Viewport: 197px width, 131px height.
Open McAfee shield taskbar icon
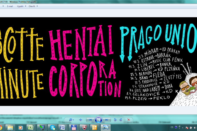coord(85,128)
